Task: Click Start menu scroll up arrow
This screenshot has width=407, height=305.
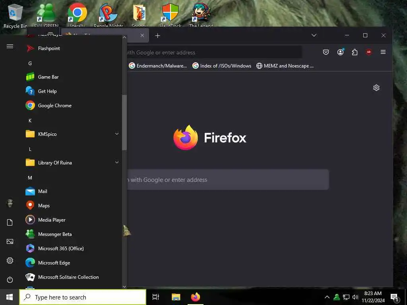Action: [124, 37]
